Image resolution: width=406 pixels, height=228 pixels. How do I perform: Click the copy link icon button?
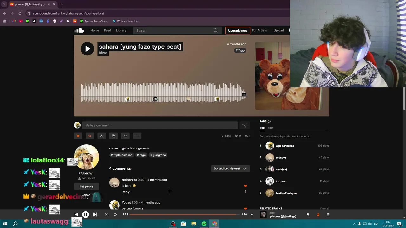point(114,136)
